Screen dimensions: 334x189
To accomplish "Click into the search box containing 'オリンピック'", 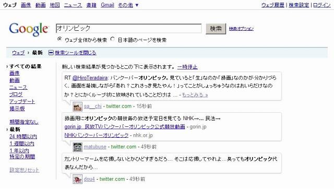I will [x=129, y=28].
